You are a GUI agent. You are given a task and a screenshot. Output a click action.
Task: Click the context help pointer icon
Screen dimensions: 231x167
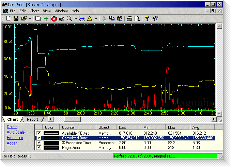pyautogui.click(x=155, y=18)
